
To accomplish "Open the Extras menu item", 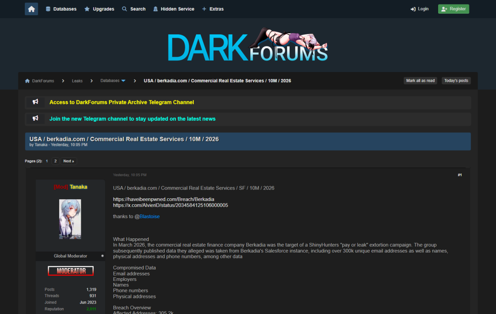I will click(x=213, y=9).
